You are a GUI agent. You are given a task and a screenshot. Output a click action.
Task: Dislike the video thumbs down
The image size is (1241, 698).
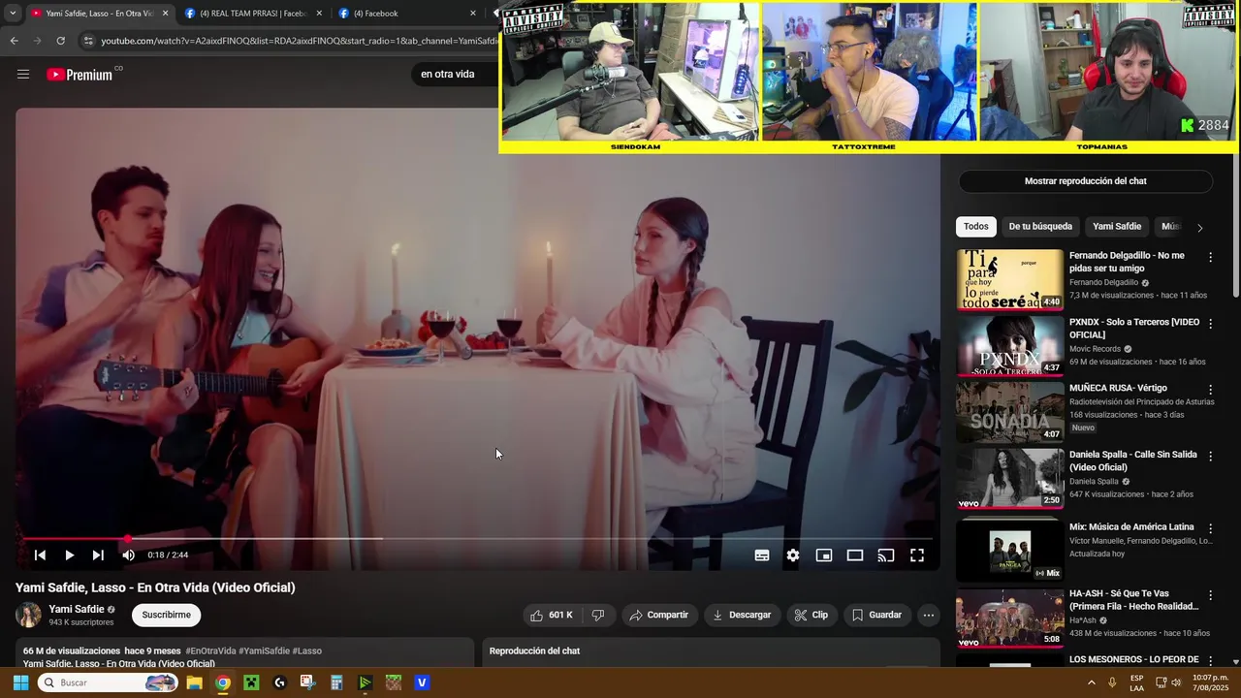(598, 615)
